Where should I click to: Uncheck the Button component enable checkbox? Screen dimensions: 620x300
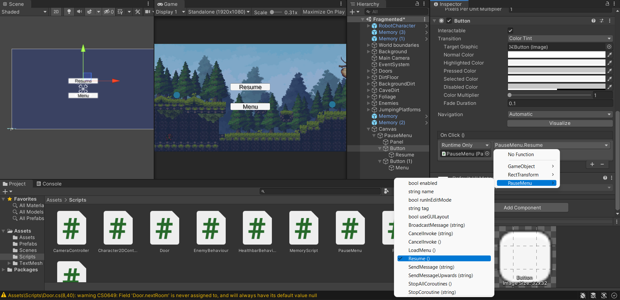pyautogui.click(x=449, y=21)
